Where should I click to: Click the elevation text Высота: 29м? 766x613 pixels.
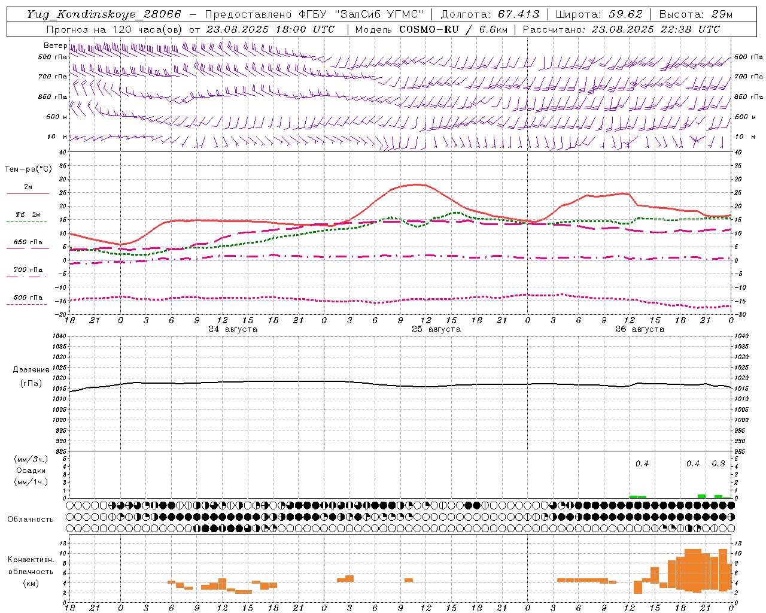click(695, 14)
